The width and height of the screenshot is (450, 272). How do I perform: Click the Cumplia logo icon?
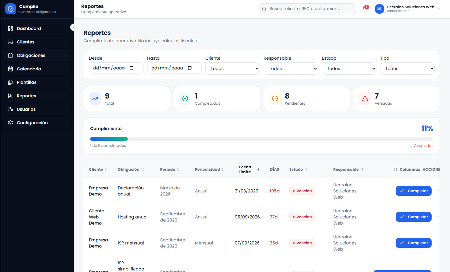[x=10, y=9]
